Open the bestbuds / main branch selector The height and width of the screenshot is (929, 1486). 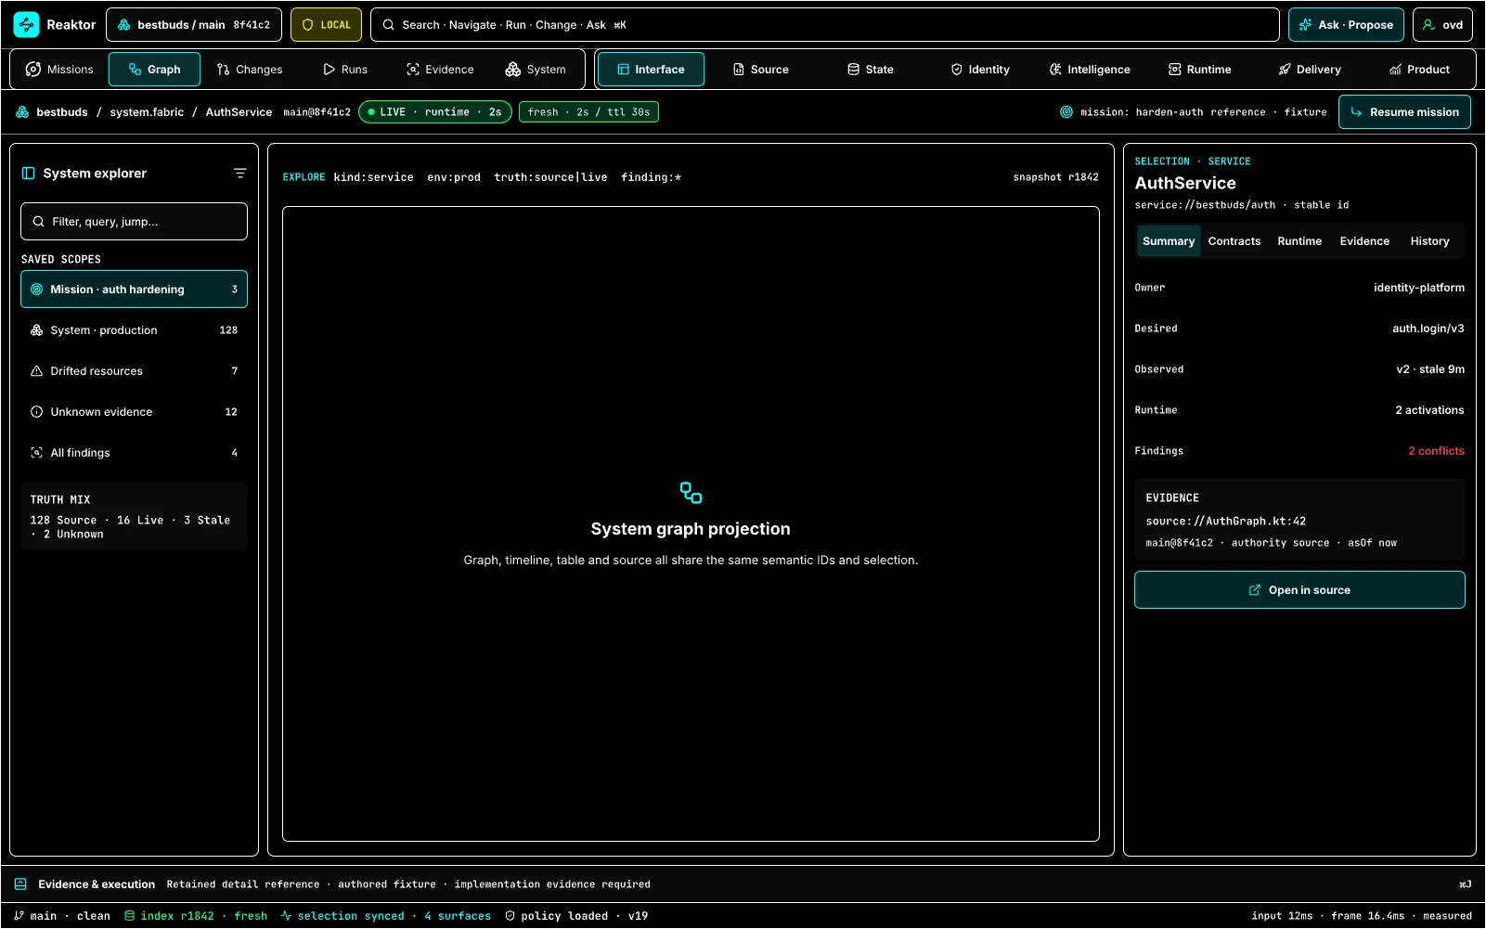pyautogui.click(x=194, y=25)
